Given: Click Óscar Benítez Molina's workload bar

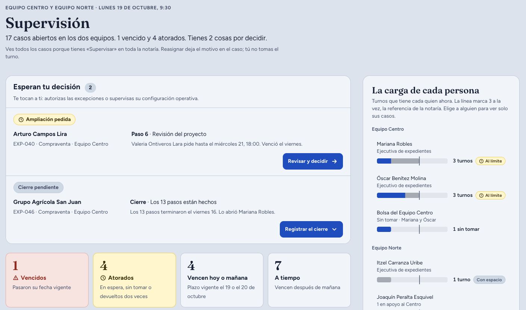Looking at the screenshot, I should (412, 195).
